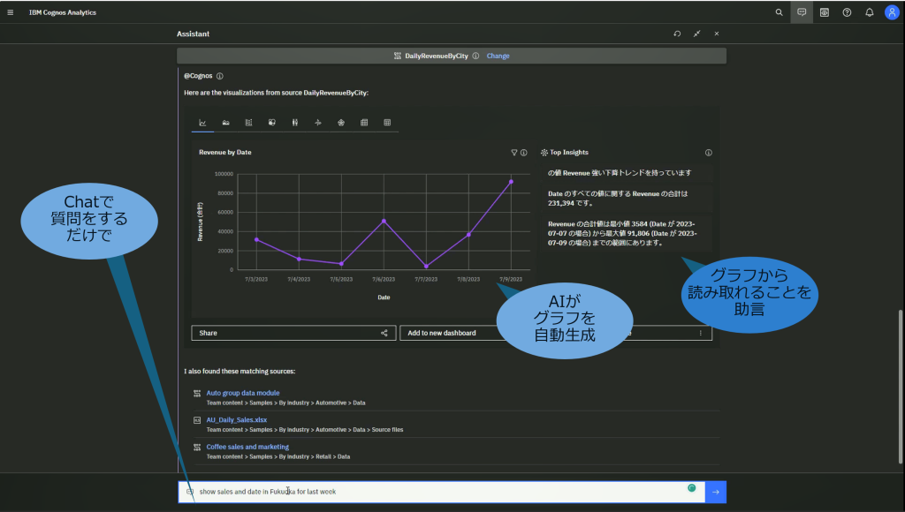Image resolution: width=905 pixels, height=512 pixels.
Task: Select the first insight about Revenue trend
Action: 627,173
